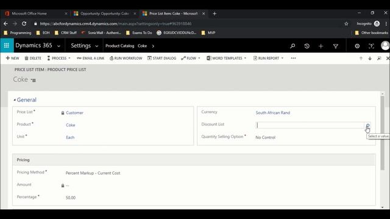This screenshot has width=390, height=219.
Task: Open the CRM Stuff bookmarks folder
Action: [x=66, y=33]
